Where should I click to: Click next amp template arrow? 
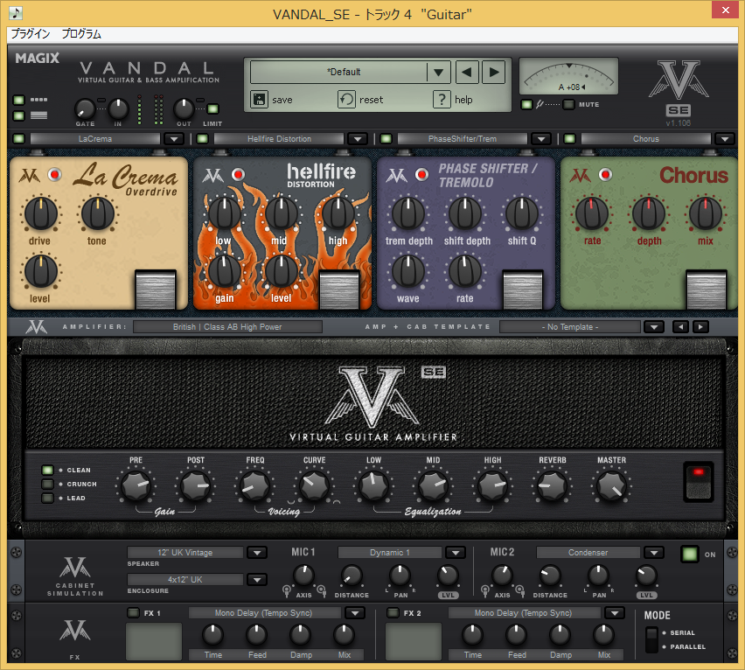pyautogui.click(x=700, y=326)
